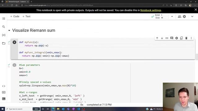
Task: Open the Files folder panel
Action: [x=4, y=43]
